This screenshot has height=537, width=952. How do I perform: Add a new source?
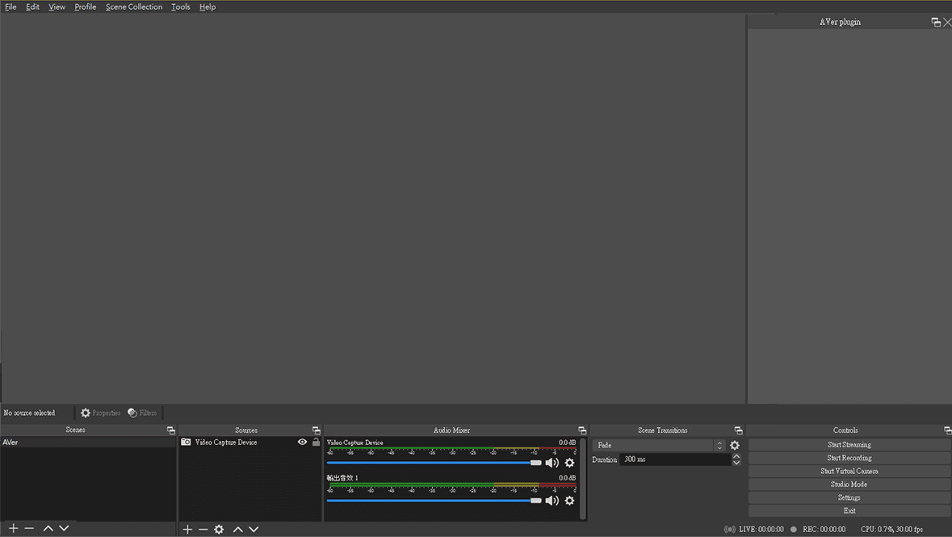[187, 530]
